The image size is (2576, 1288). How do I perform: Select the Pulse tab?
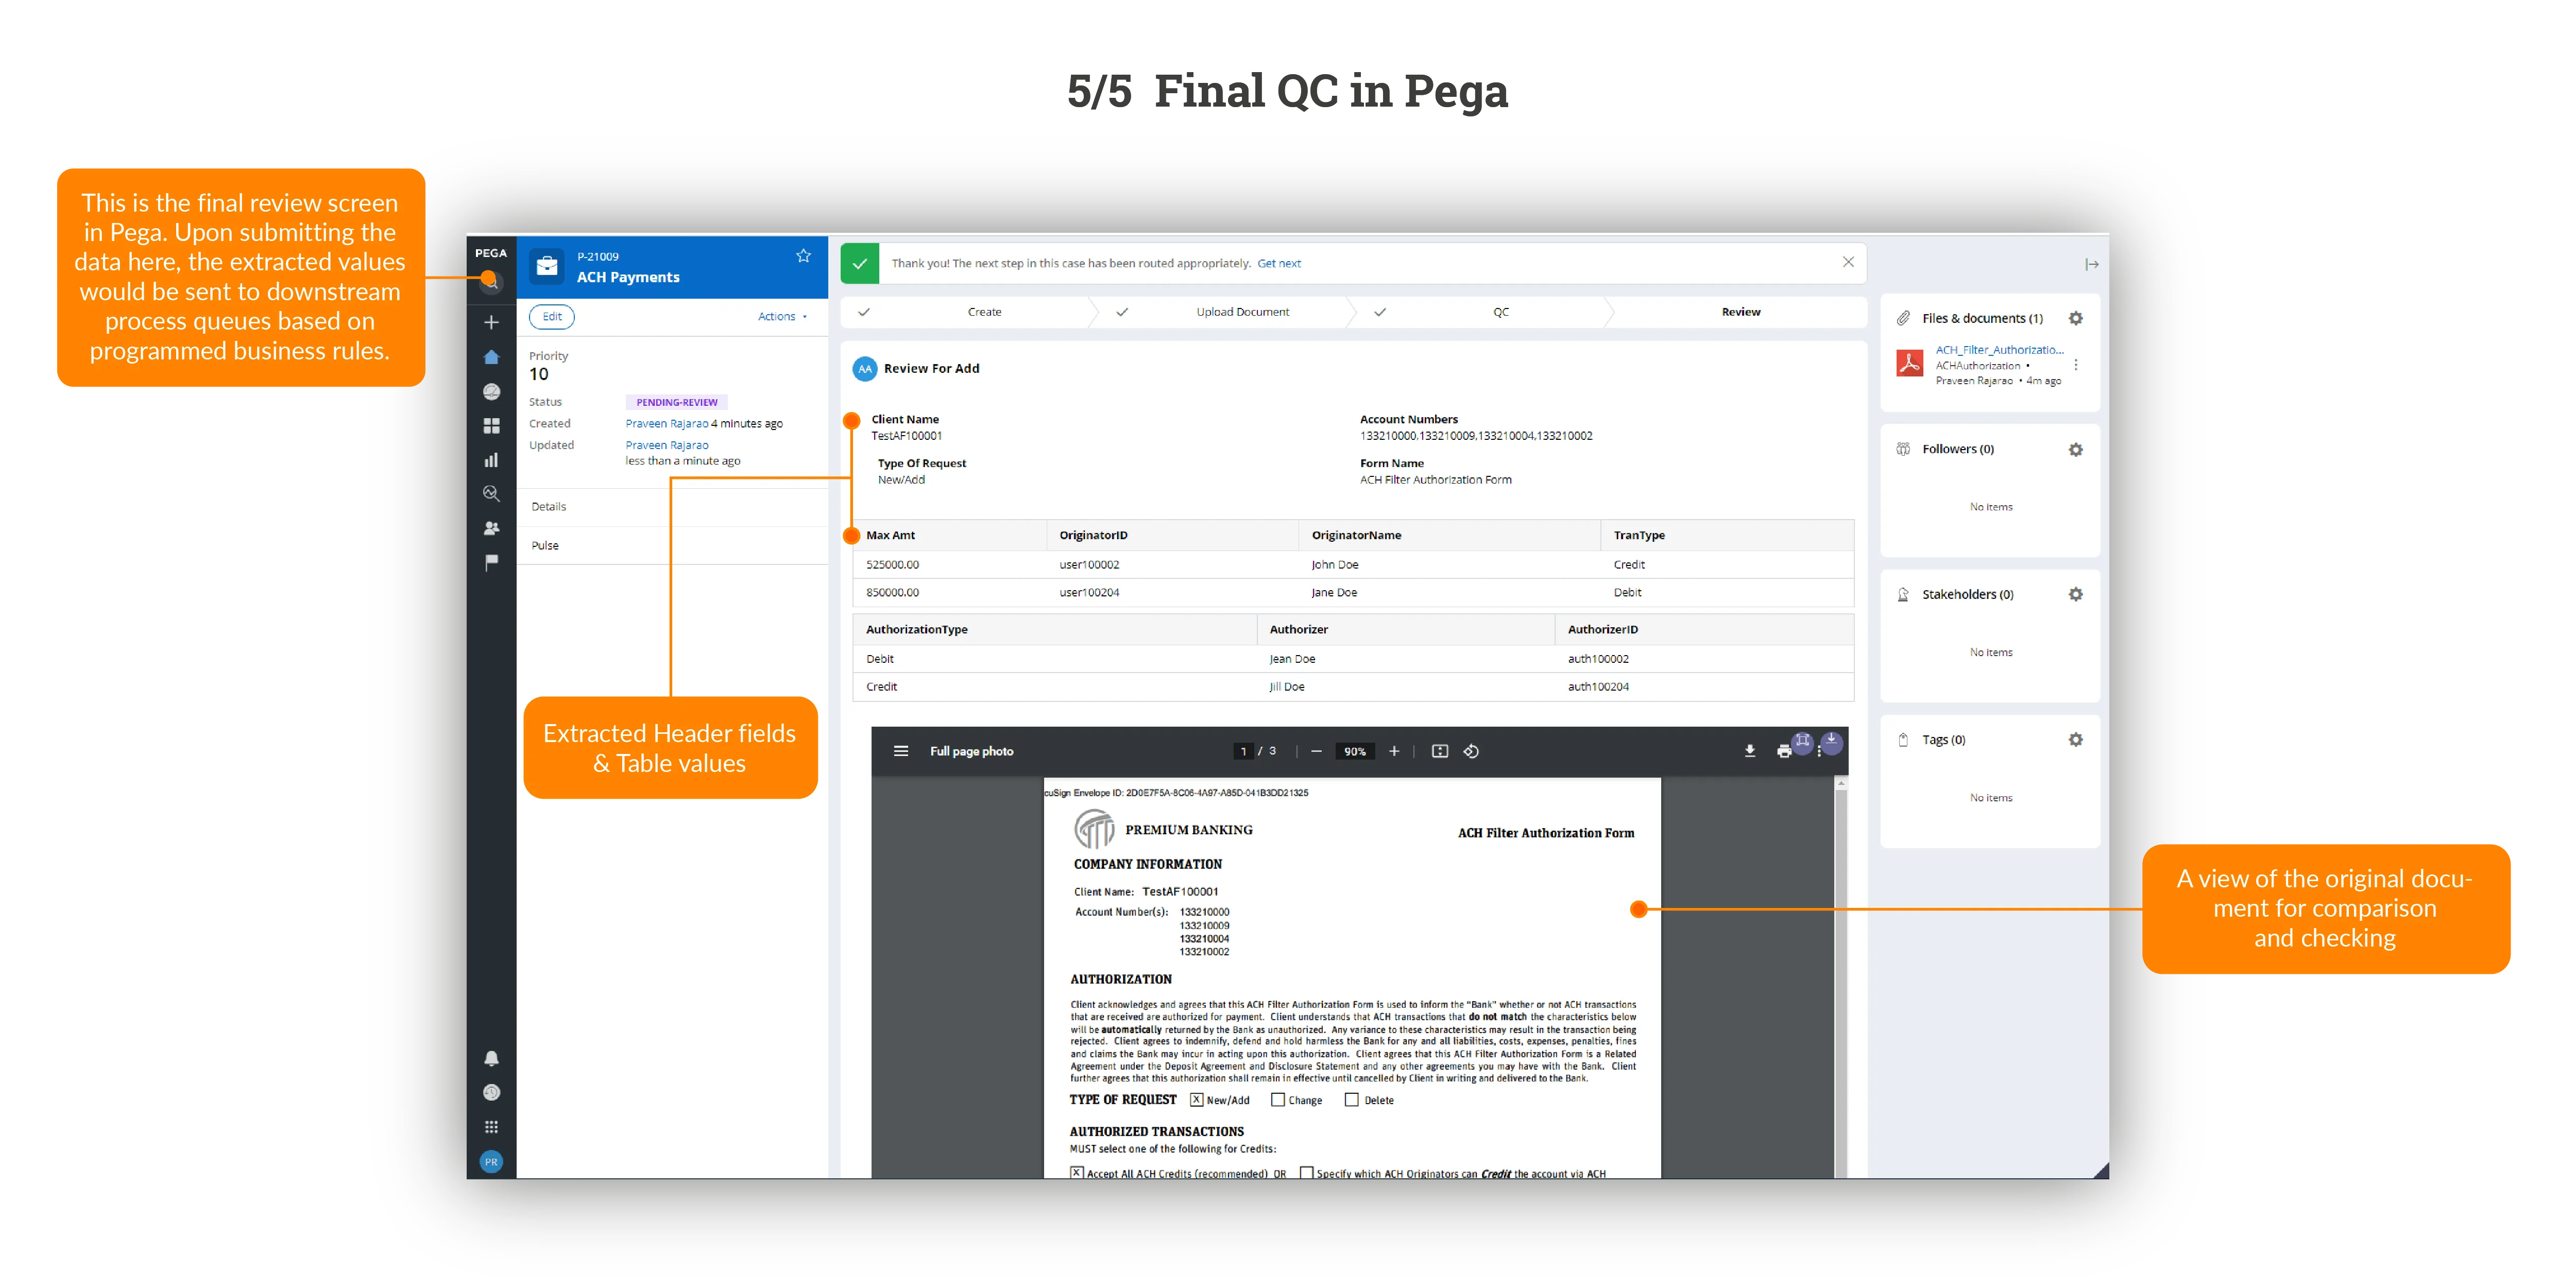(x=545, y=546)
